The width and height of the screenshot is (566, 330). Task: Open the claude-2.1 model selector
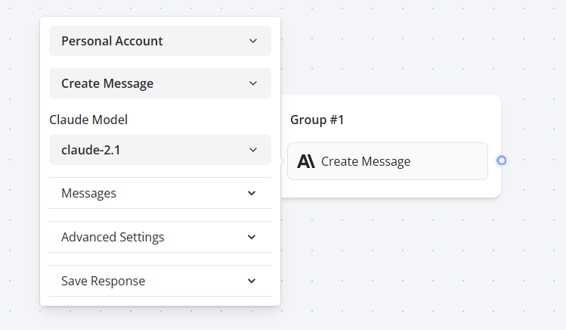[x=151, y=150]
